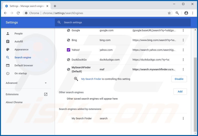Image resolution: width=198 pixels, height=136 pixels.
Task: Open the Autofill settings section
Action: (19, 41)
